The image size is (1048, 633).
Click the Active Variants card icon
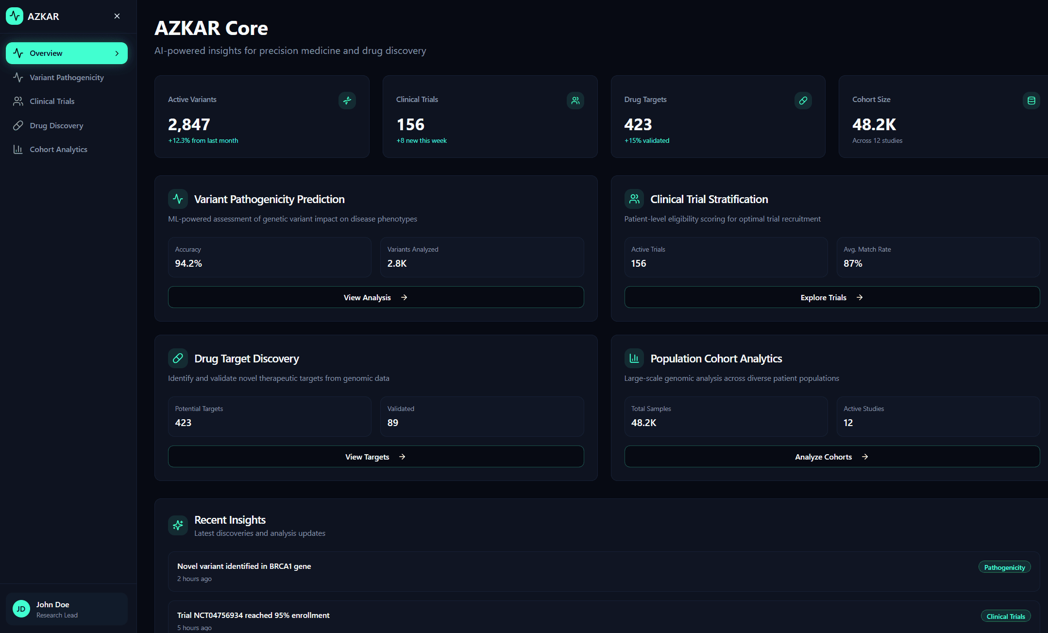[x=347, y=101]
